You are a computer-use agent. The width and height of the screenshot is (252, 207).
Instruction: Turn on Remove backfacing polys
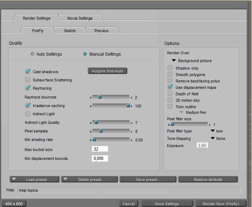[170, 81]
